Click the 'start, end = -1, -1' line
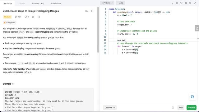The image size is (199, 112). pyautogui.click(x=128, y=34)
